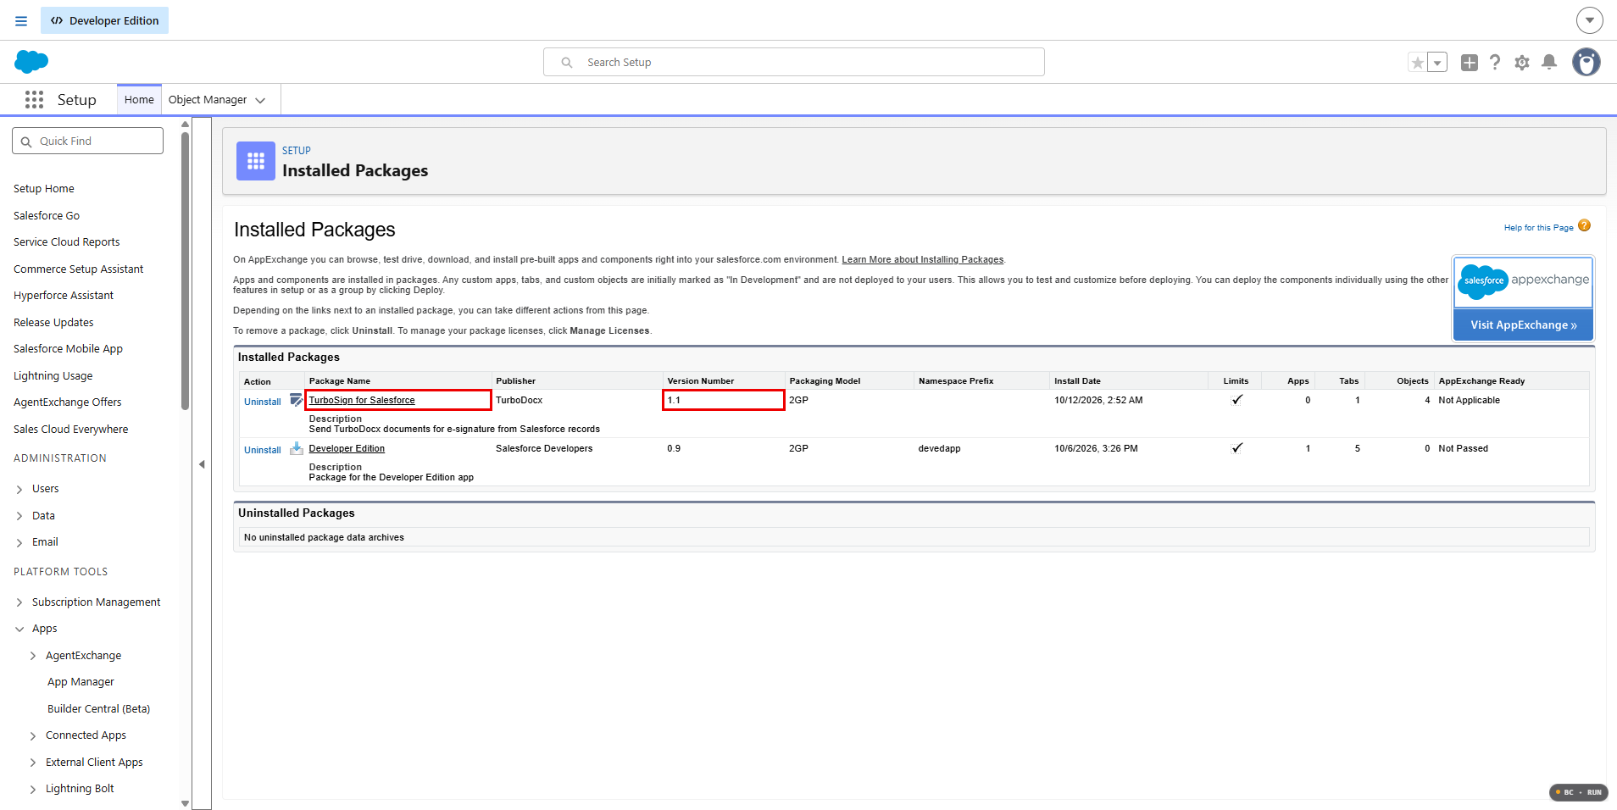Click the Developer Edition package download icon
Viewport: 1617px width, 810px height.
[296, 448]
